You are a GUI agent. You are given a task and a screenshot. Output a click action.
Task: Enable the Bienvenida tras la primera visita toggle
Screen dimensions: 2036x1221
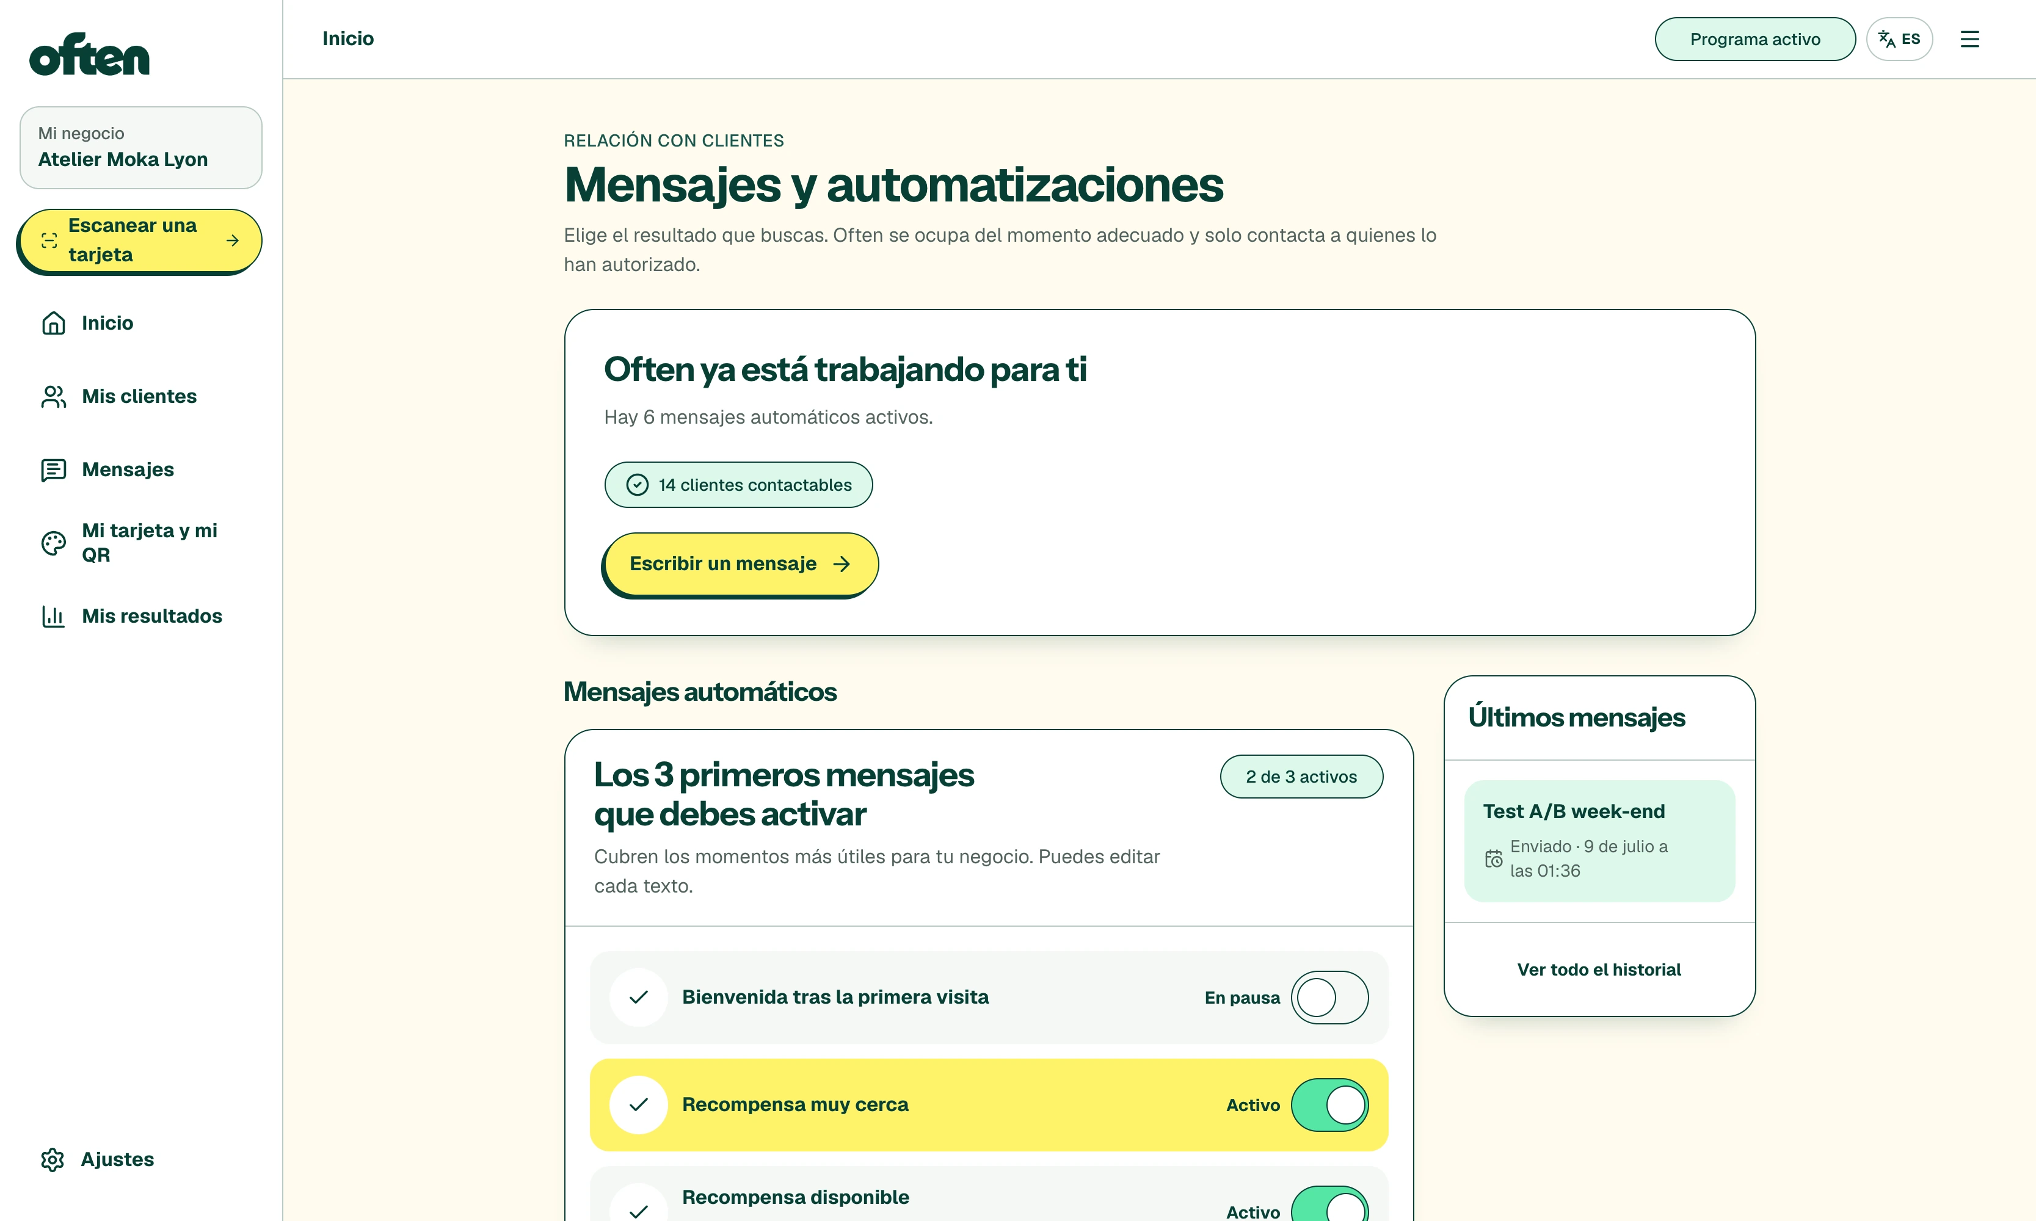[1330, 997]
